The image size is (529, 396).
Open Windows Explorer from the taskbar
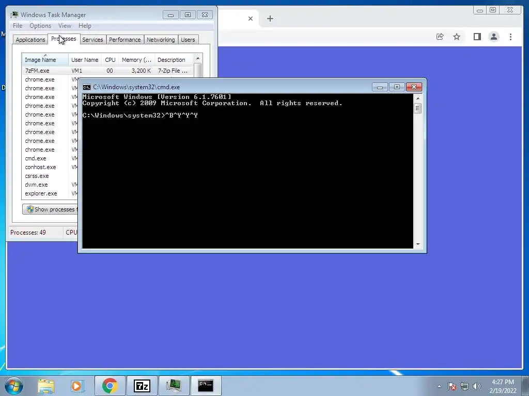pyautogui.click(x=46, y=386)
